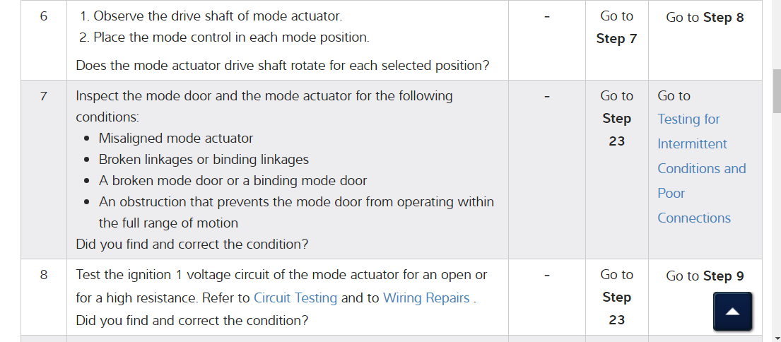Click "Go to Step 23" in row 7
The image size is (781, 342).
(616, 118)
